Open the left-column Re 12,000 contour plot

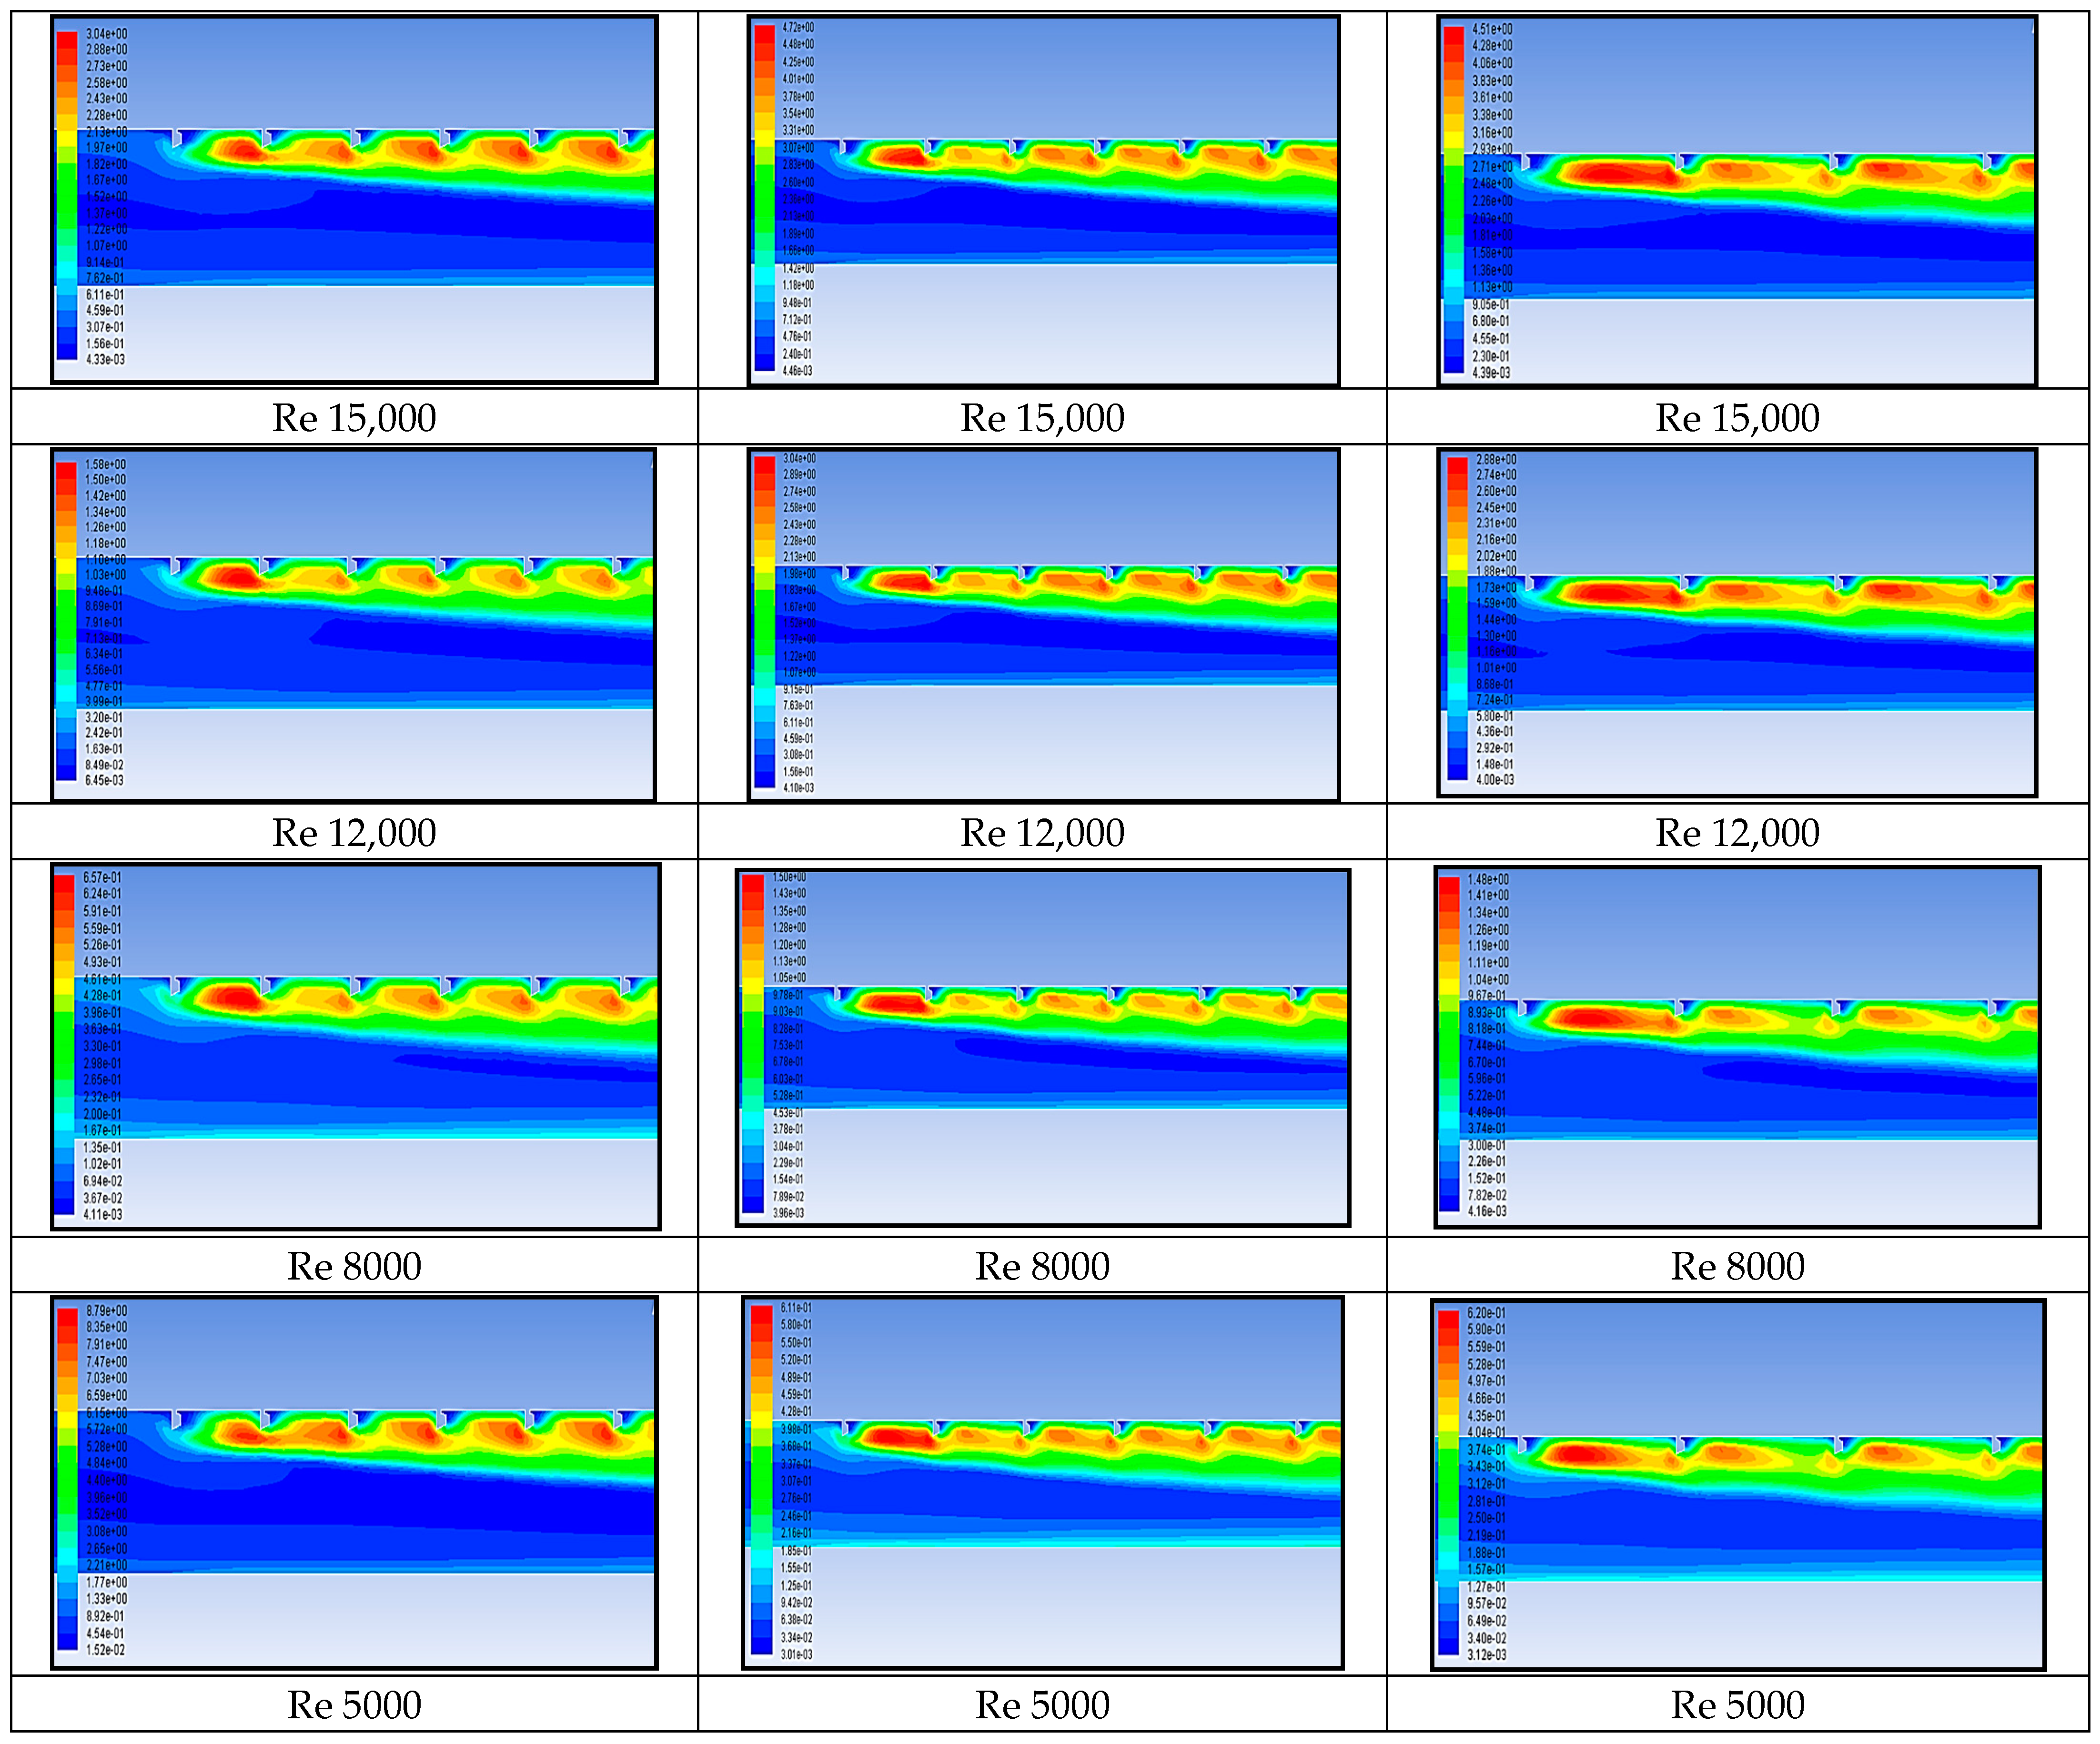pos(354,625)
